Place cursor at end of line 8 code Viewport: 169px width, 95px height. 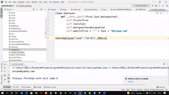coord(106,38)
